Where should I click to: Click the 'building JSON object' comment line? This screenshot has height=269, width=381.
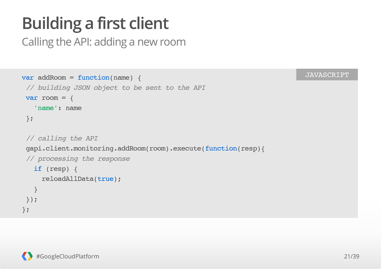pyautogui.click(x=116, y=88)
